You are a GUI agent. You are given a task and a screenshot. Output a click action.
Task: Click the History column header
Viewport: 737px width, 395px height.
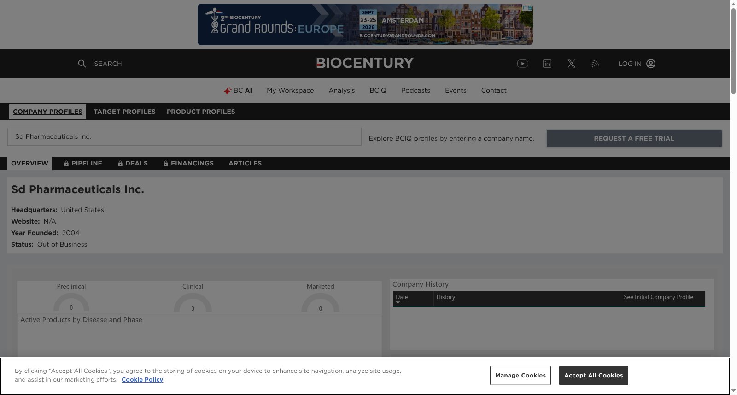pyautogui.click(x=446, y=297)
